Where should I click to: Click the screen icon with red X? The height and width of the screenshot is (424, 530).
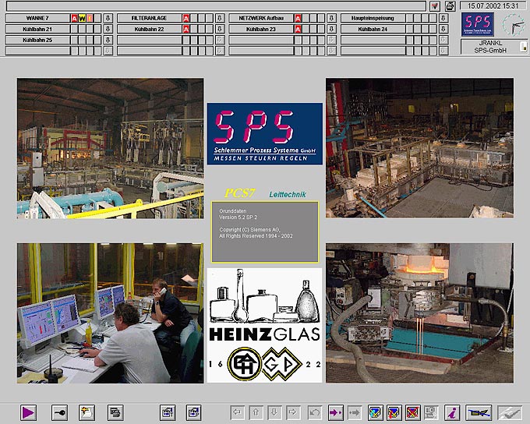pyautogui.click(x=413, y=412)
